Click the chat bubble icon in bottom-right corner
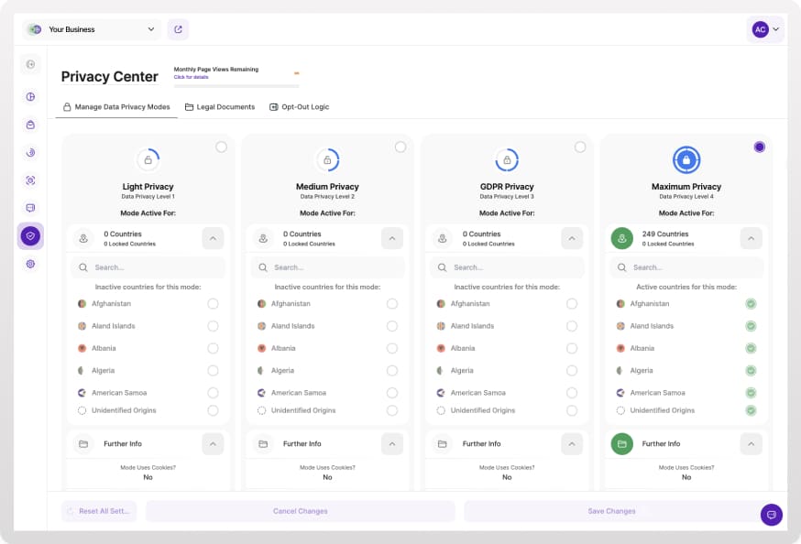 pyautogui.click(x=771, y=514)
